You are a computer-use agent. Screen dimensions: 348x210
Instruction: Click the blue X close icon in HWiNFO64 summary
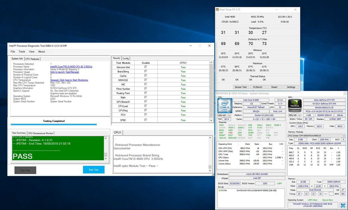coord(343,205)
